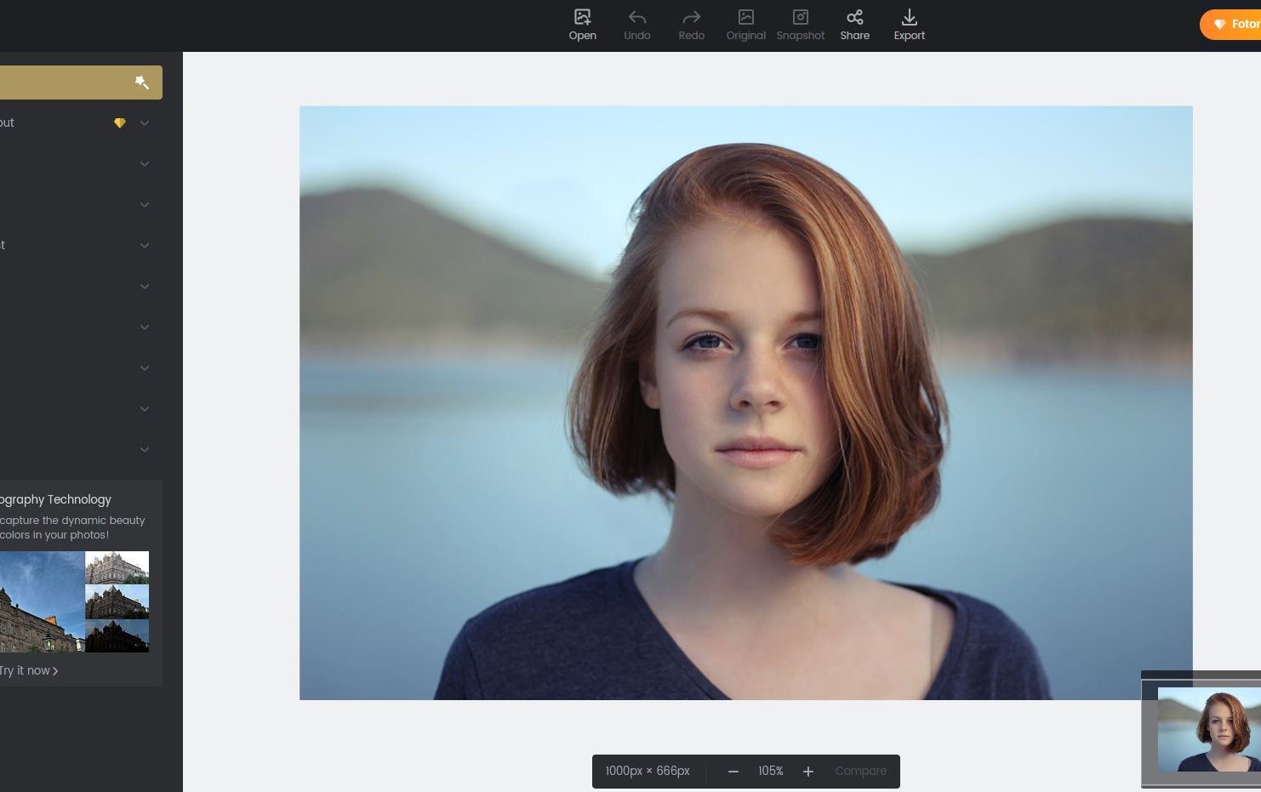Zoom in with the plus button
The height and width of the screenshot is (792, 1261).
coord(808,772)
